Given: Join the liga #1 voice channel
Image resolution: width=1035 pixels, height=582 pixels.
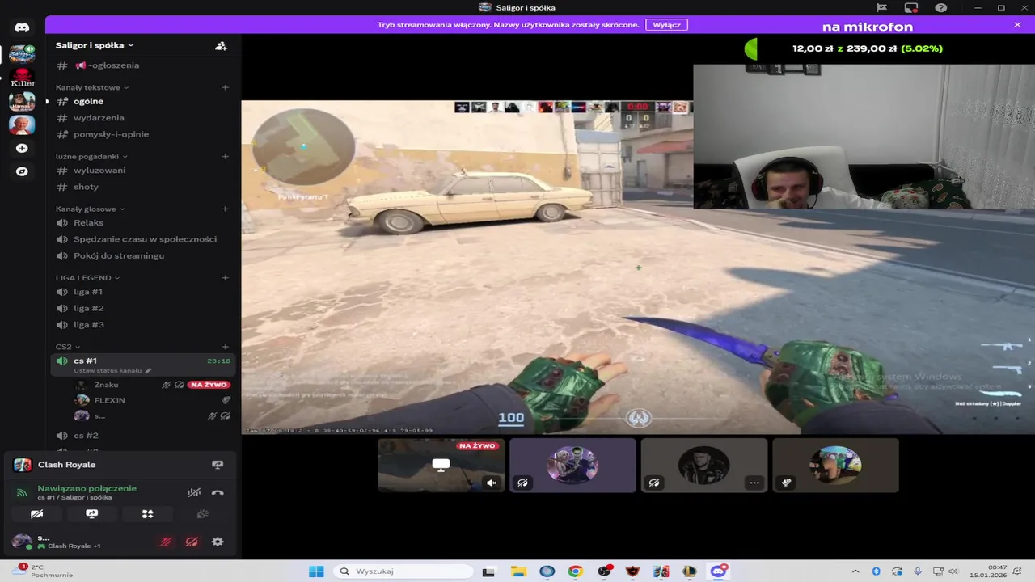Looking at the screenshot, I should (x=143, y=292).
